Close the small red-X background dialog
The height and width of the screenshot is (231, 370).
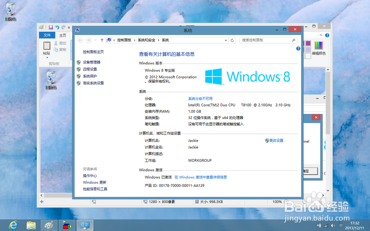pos(316,118)
